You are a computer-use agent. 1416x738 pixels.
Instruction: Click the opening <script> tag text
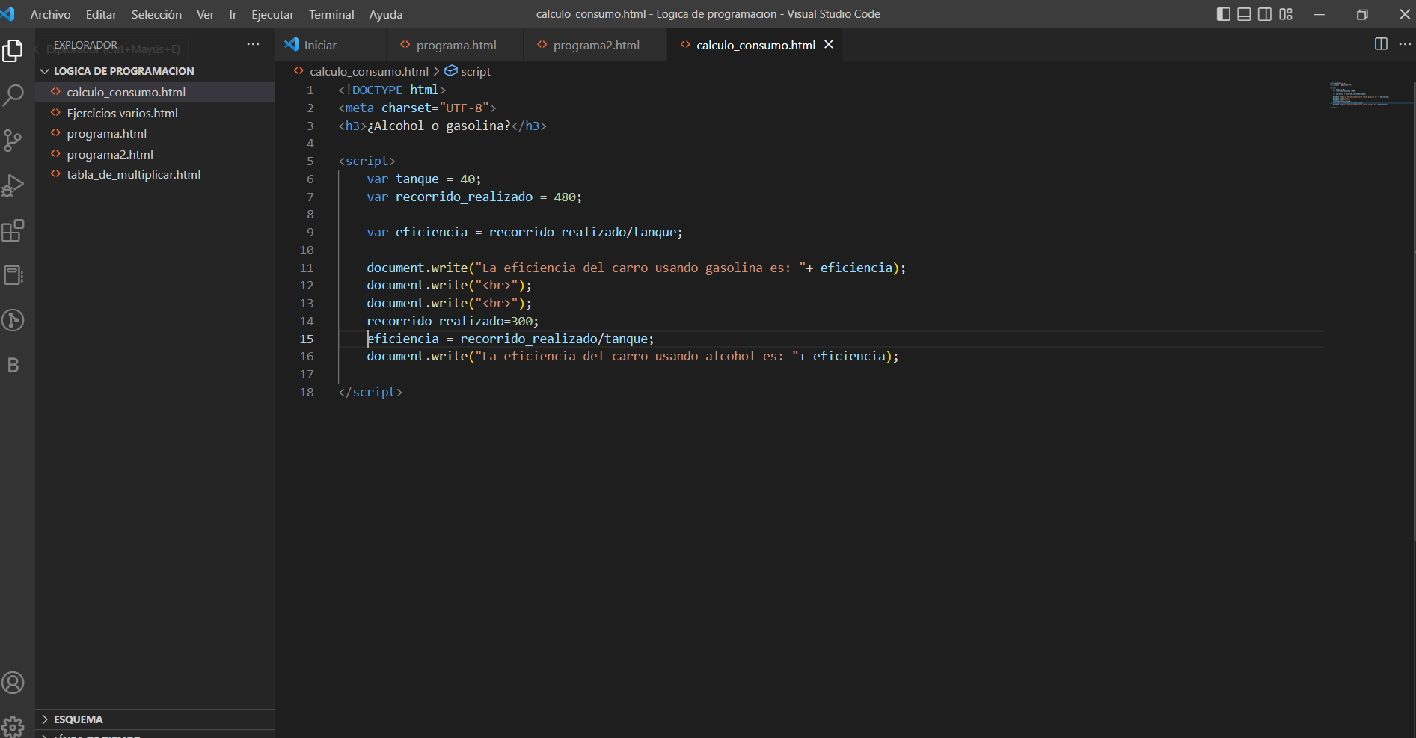(x=367, y=161)
